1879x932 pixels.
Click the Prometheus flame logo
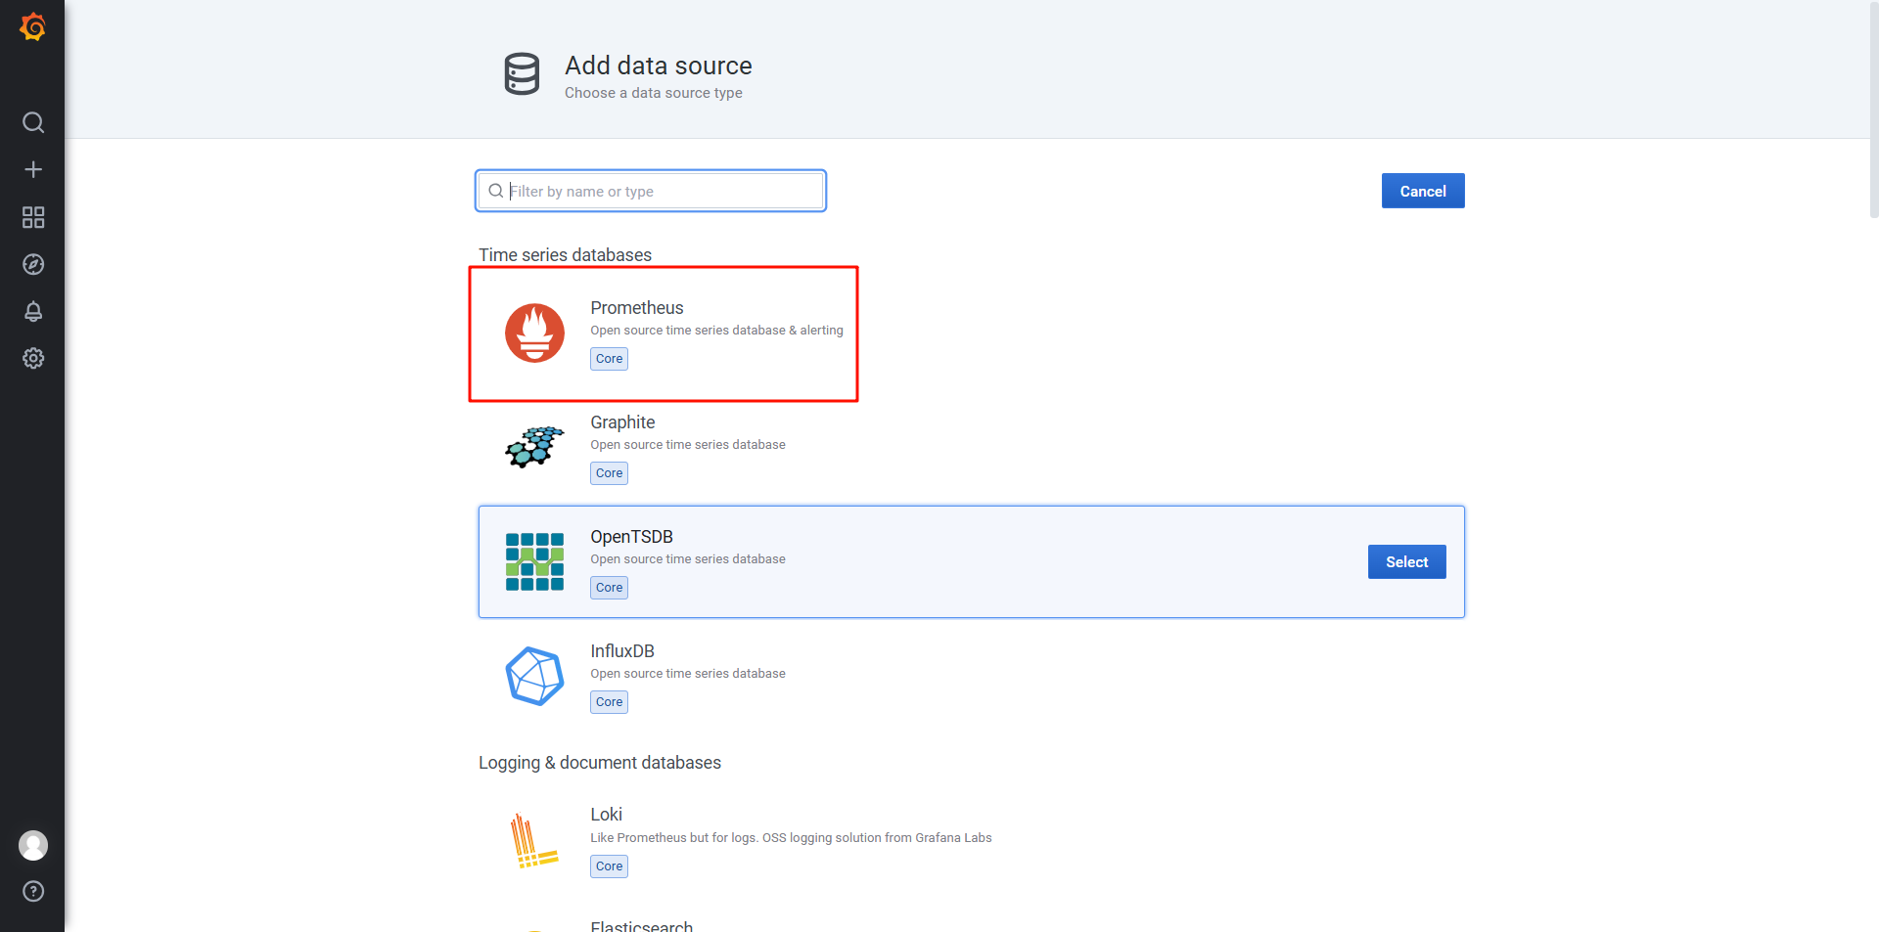pyautogui.click(x=534, y=333)
